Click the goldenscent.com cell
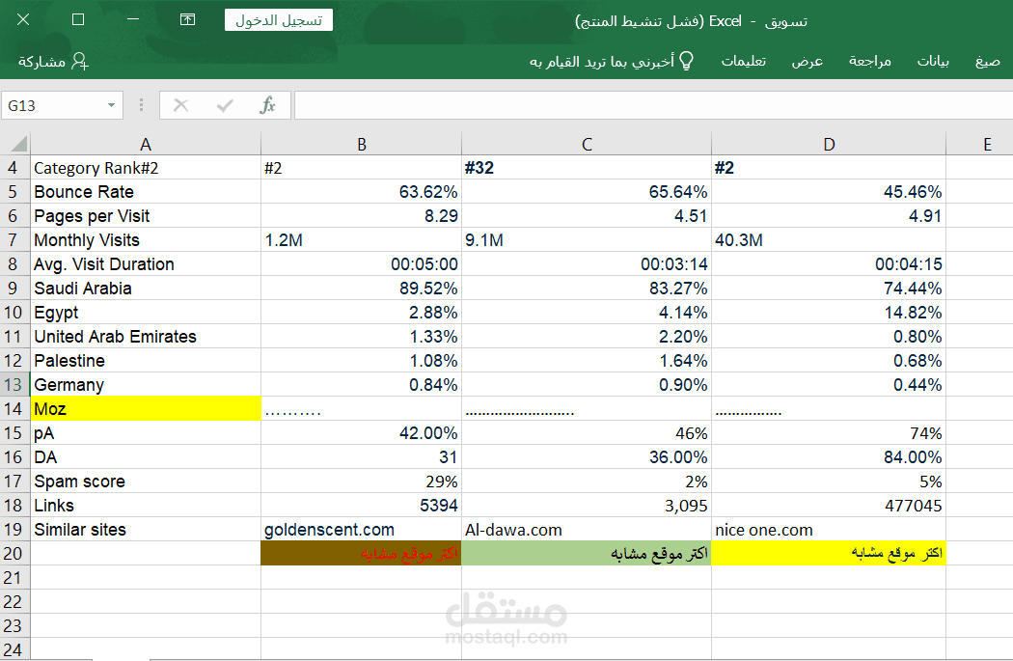 [361, 530]
